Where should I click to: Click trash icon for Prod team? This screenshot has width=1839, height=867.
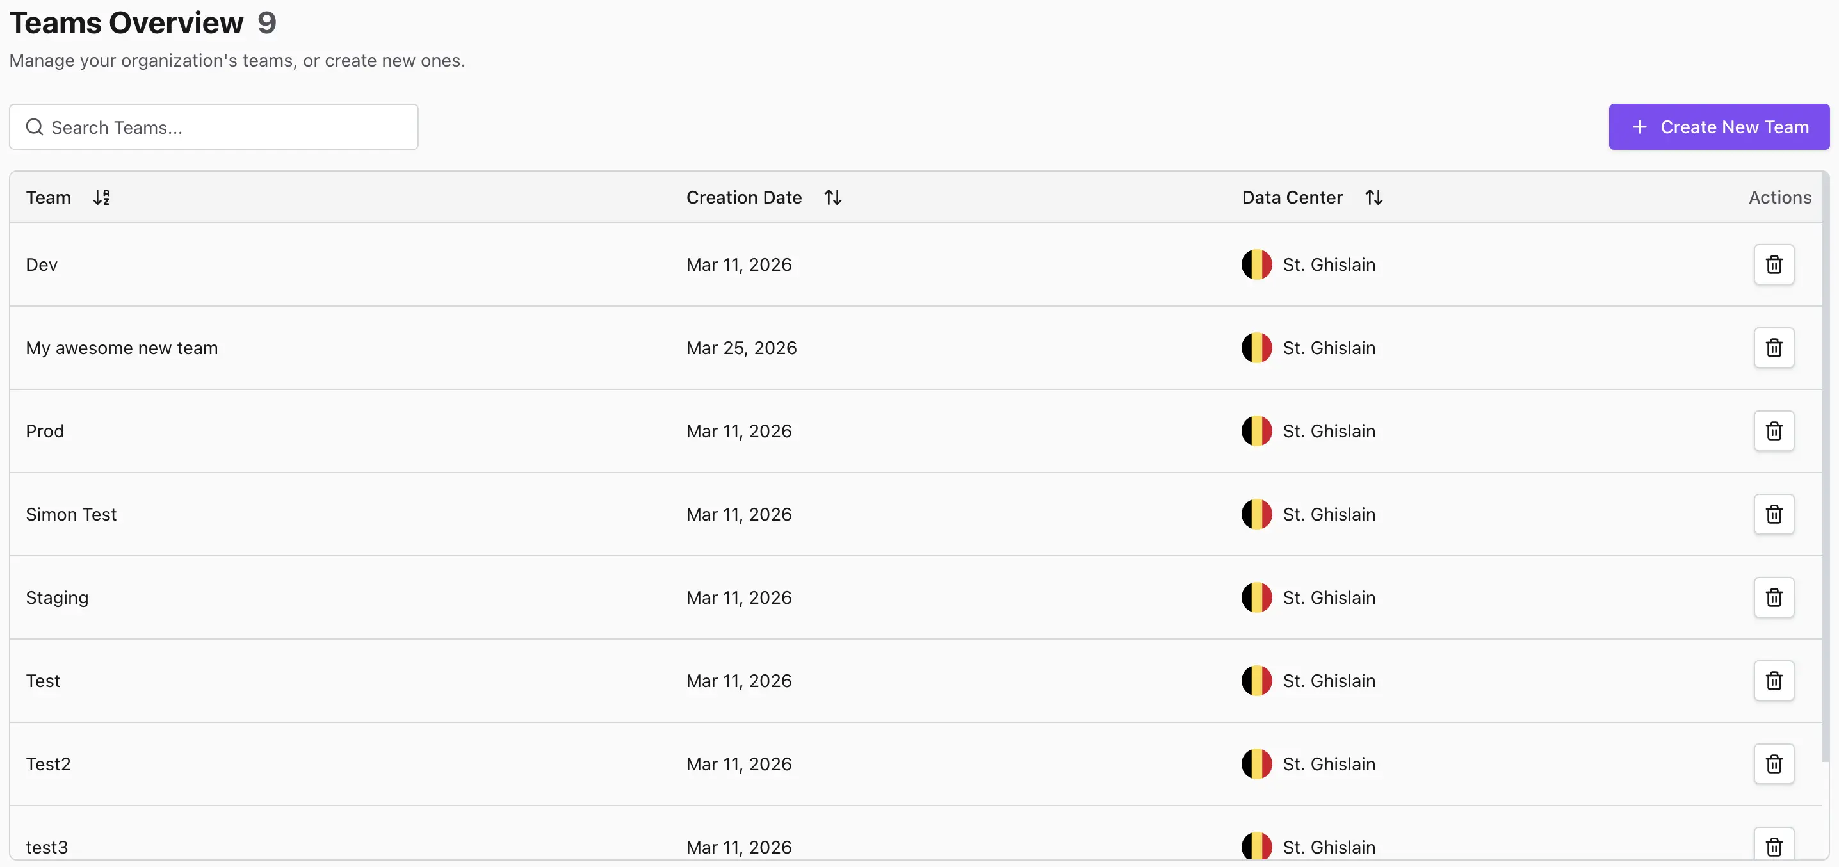click(1773, 432)
